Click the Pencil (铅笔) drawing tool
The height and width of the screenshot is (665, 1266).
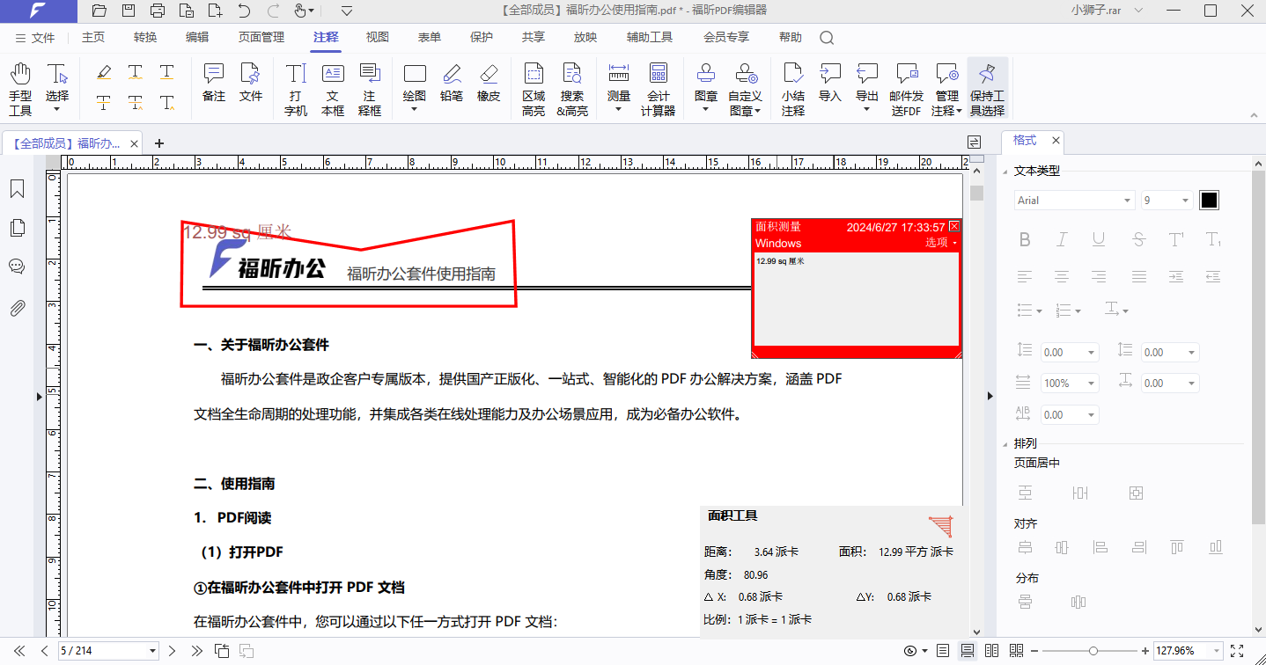[x=452, y=83]
